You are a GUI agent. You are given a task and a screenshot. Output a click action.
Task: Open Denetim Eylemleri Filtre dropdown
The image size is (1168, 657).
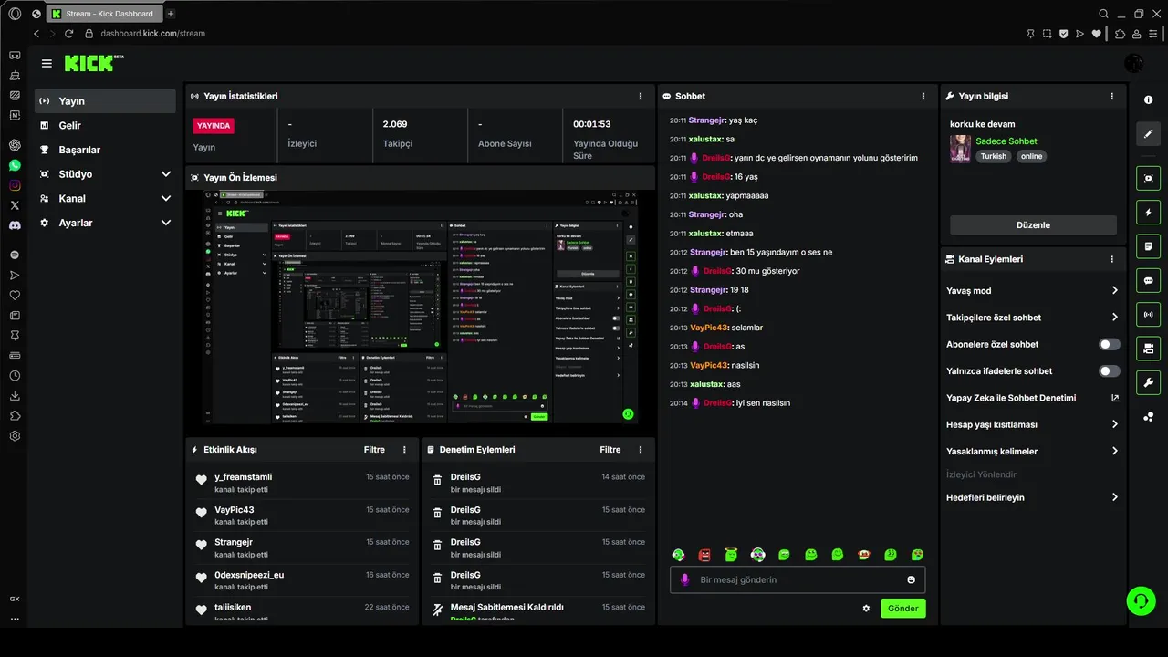click(610, 450)
